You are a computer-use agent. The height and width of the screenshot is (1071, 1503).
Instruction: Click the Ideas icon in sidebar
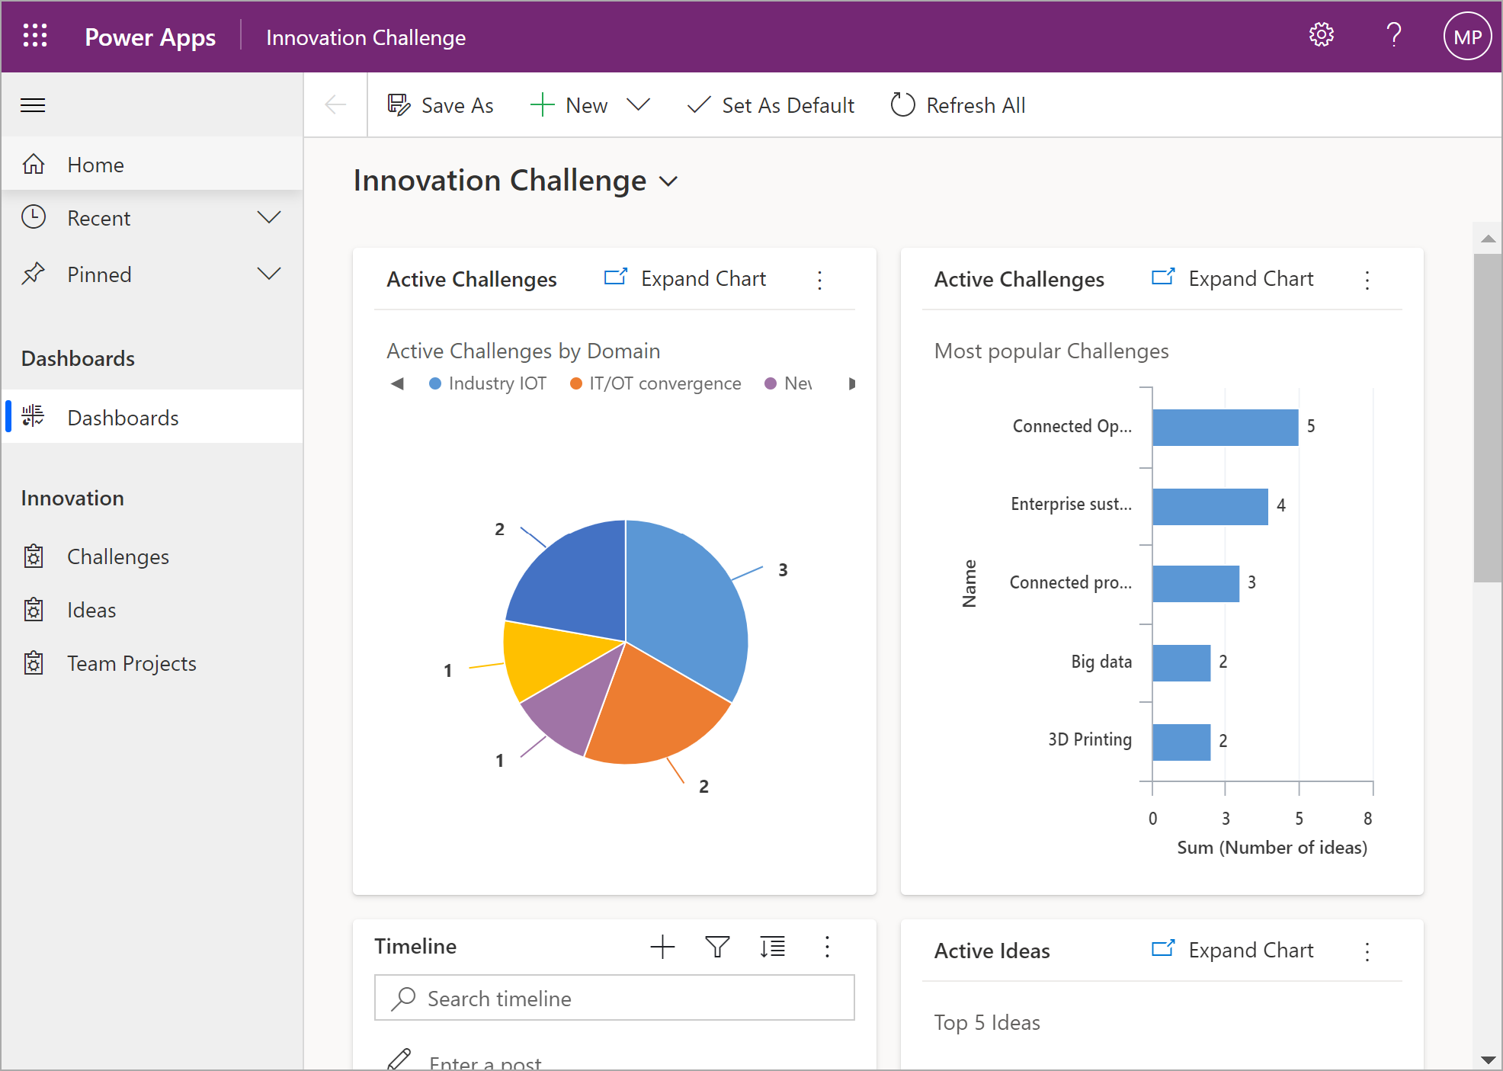(35, 608)
